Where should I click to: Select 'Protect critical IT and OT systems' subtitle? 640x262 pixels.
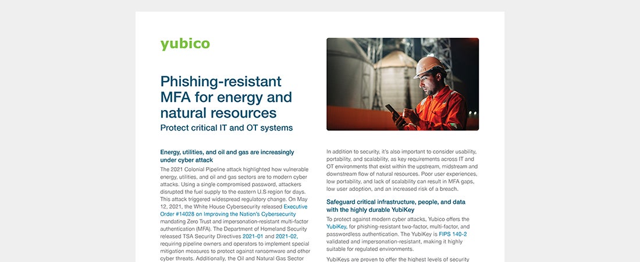(226, 128)
